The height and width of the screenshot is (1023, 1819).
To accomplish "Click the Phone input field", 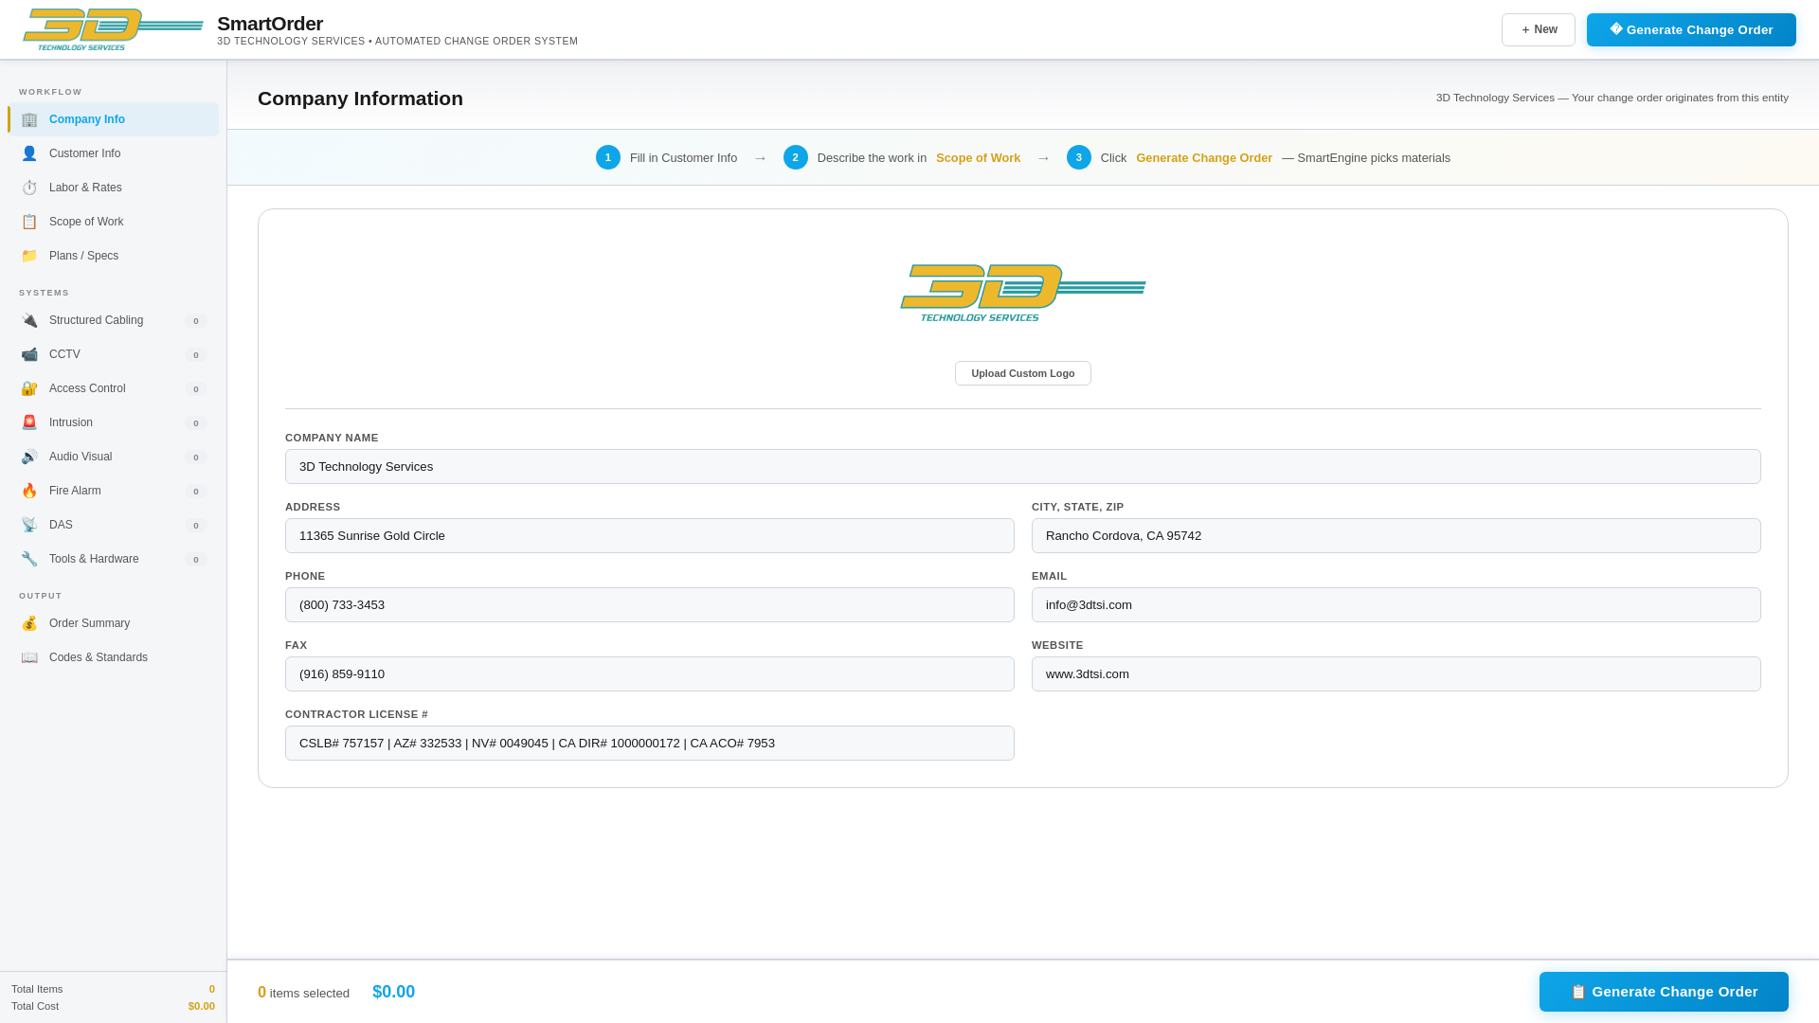I will [x=650, y=605].
